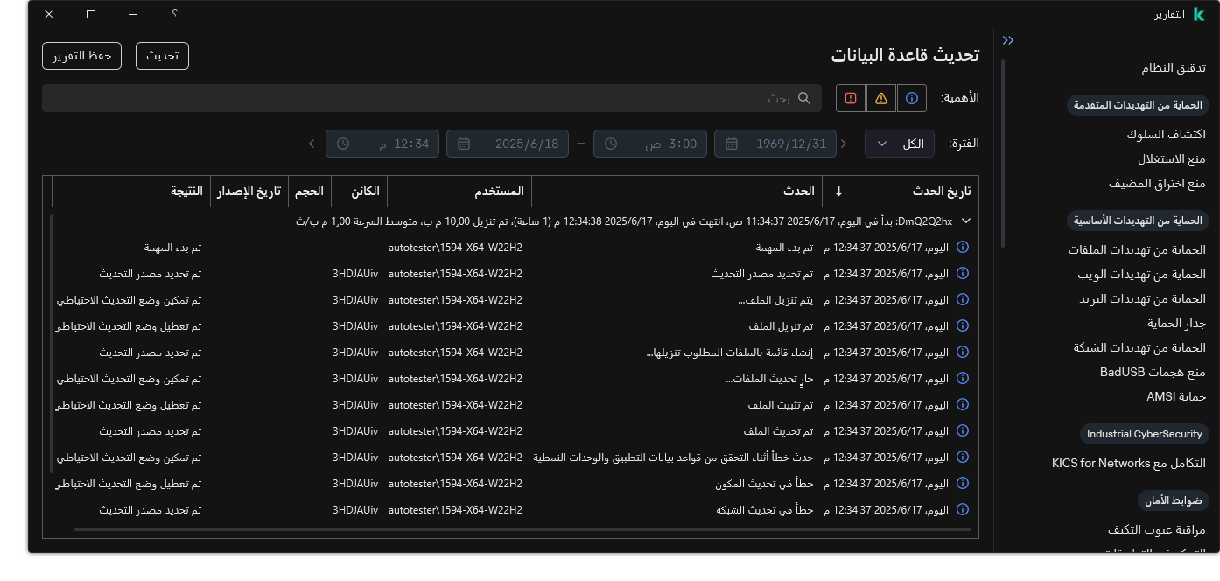Open the period dropdown showing 'الكل'
1220x581 pixels.
(899, 143)
